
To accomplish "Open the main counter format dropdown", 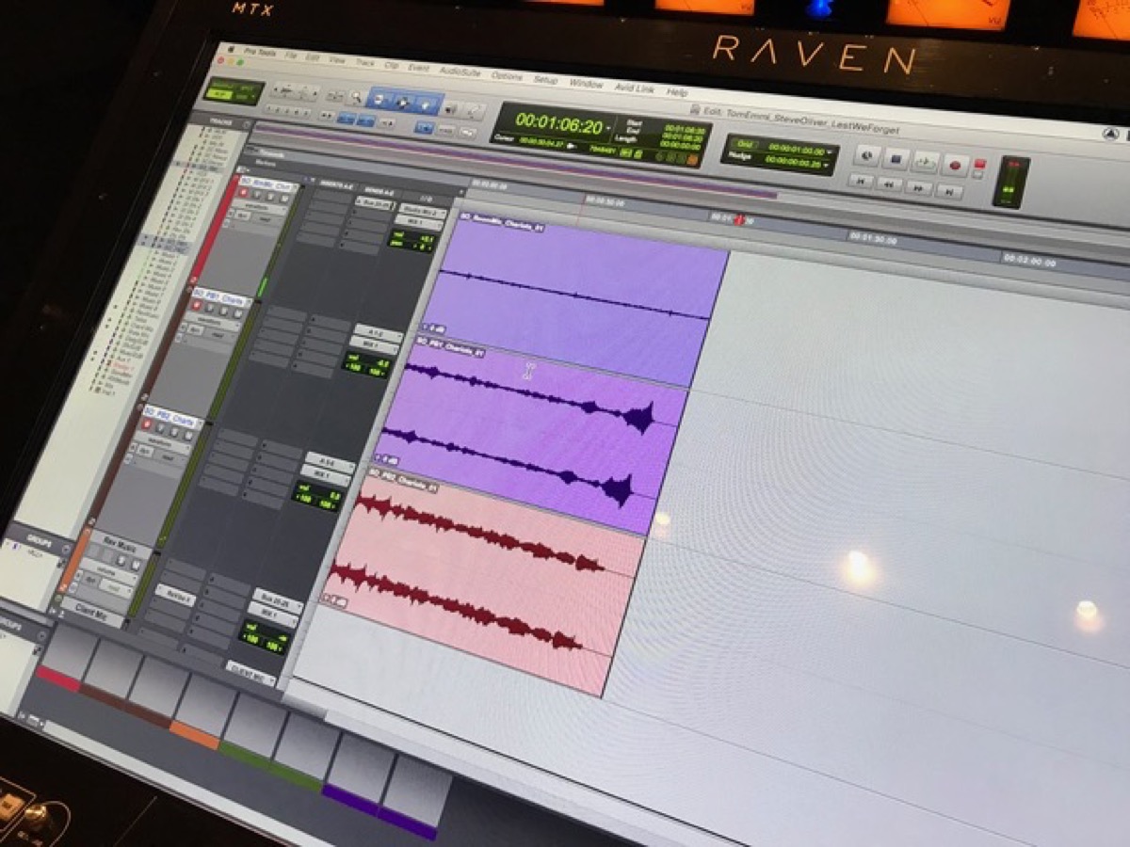I will (609, 129).
